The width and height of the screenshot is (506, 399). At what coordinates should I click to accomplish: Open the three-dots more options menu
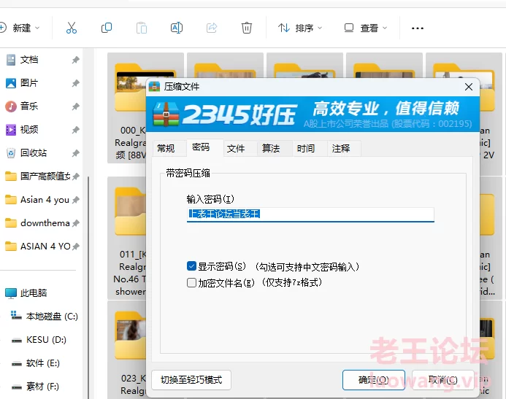[x=417, y=28]
